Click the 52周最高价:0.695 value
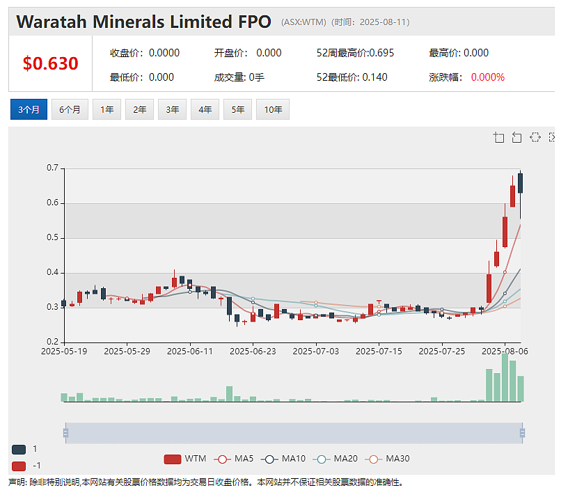Screen dimensions: 568x497 point(355,53)
